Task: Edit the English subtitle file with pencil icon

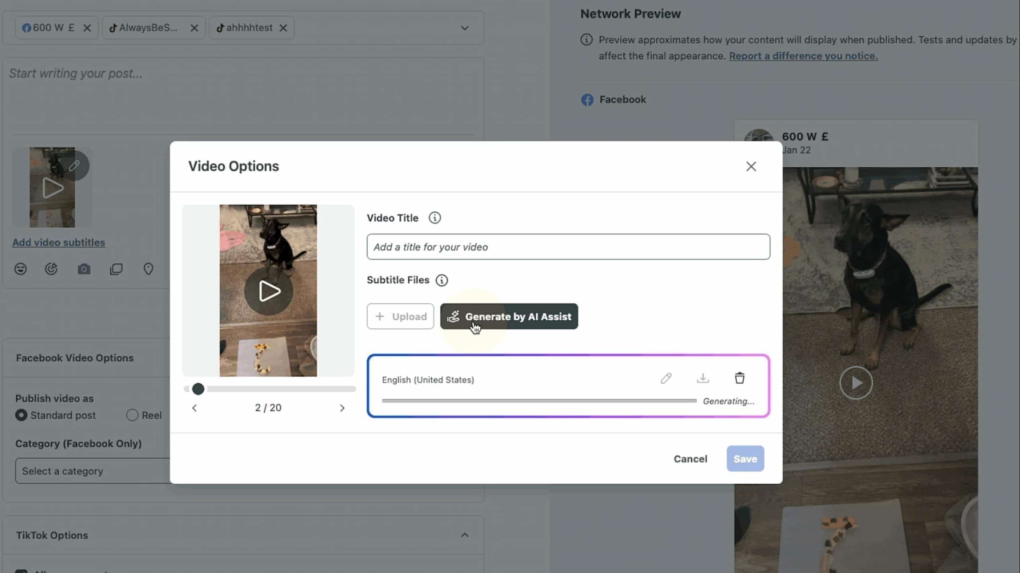Action: 666,378
